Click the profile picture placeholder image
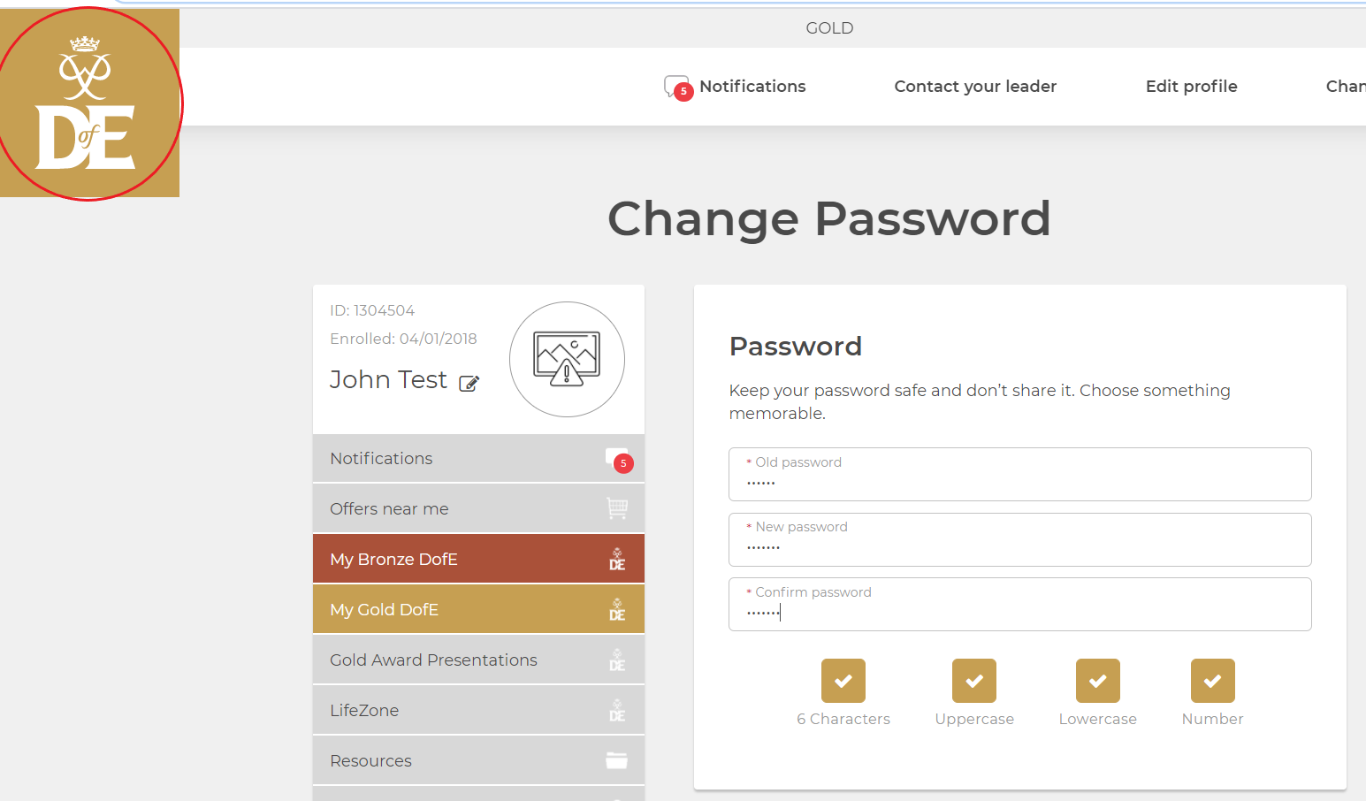 tap(567, 359)
